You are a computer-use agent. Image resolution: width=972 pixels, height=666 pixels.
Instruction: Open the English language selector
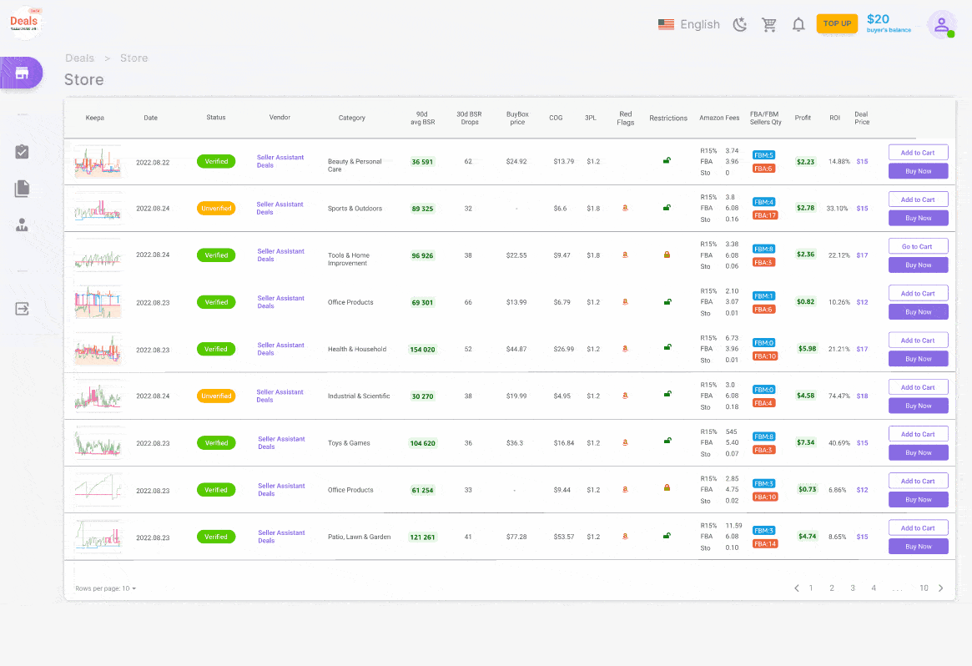click(x=689, y=24)
